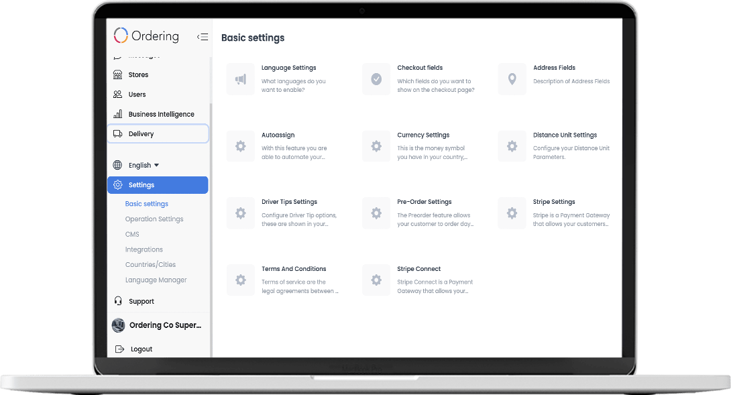Open the Driver Tips Settings title
The height and width of the screenshot is (395, 731).
pos(289,201)
